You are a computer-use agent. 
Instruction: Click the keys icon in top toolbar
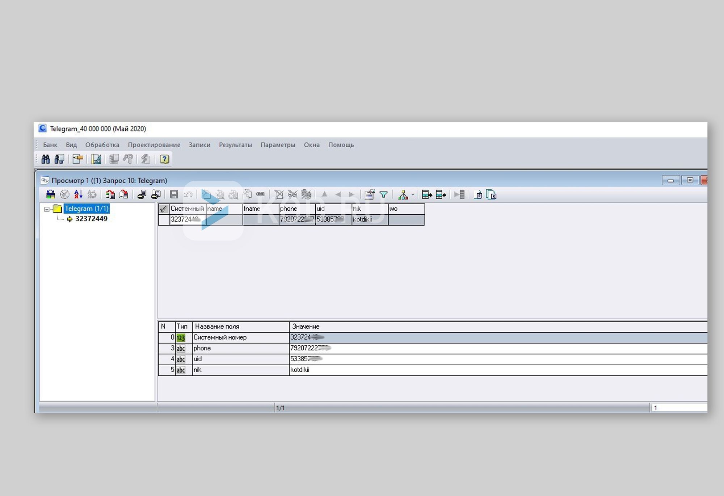click(128, 159)
